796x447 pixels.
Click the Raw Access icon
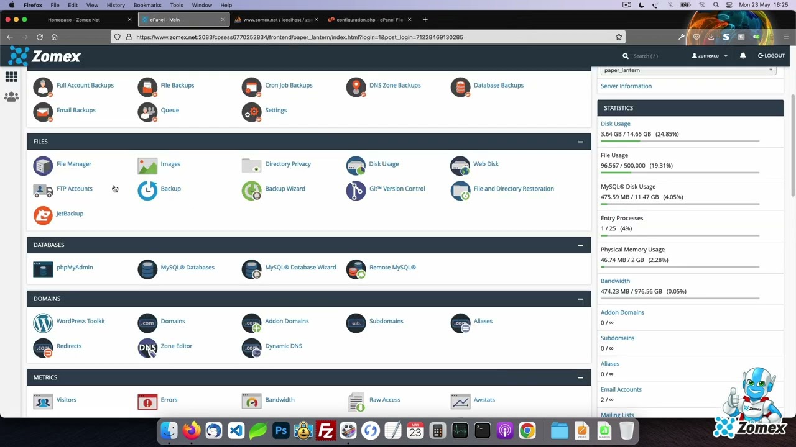(356, 402)
